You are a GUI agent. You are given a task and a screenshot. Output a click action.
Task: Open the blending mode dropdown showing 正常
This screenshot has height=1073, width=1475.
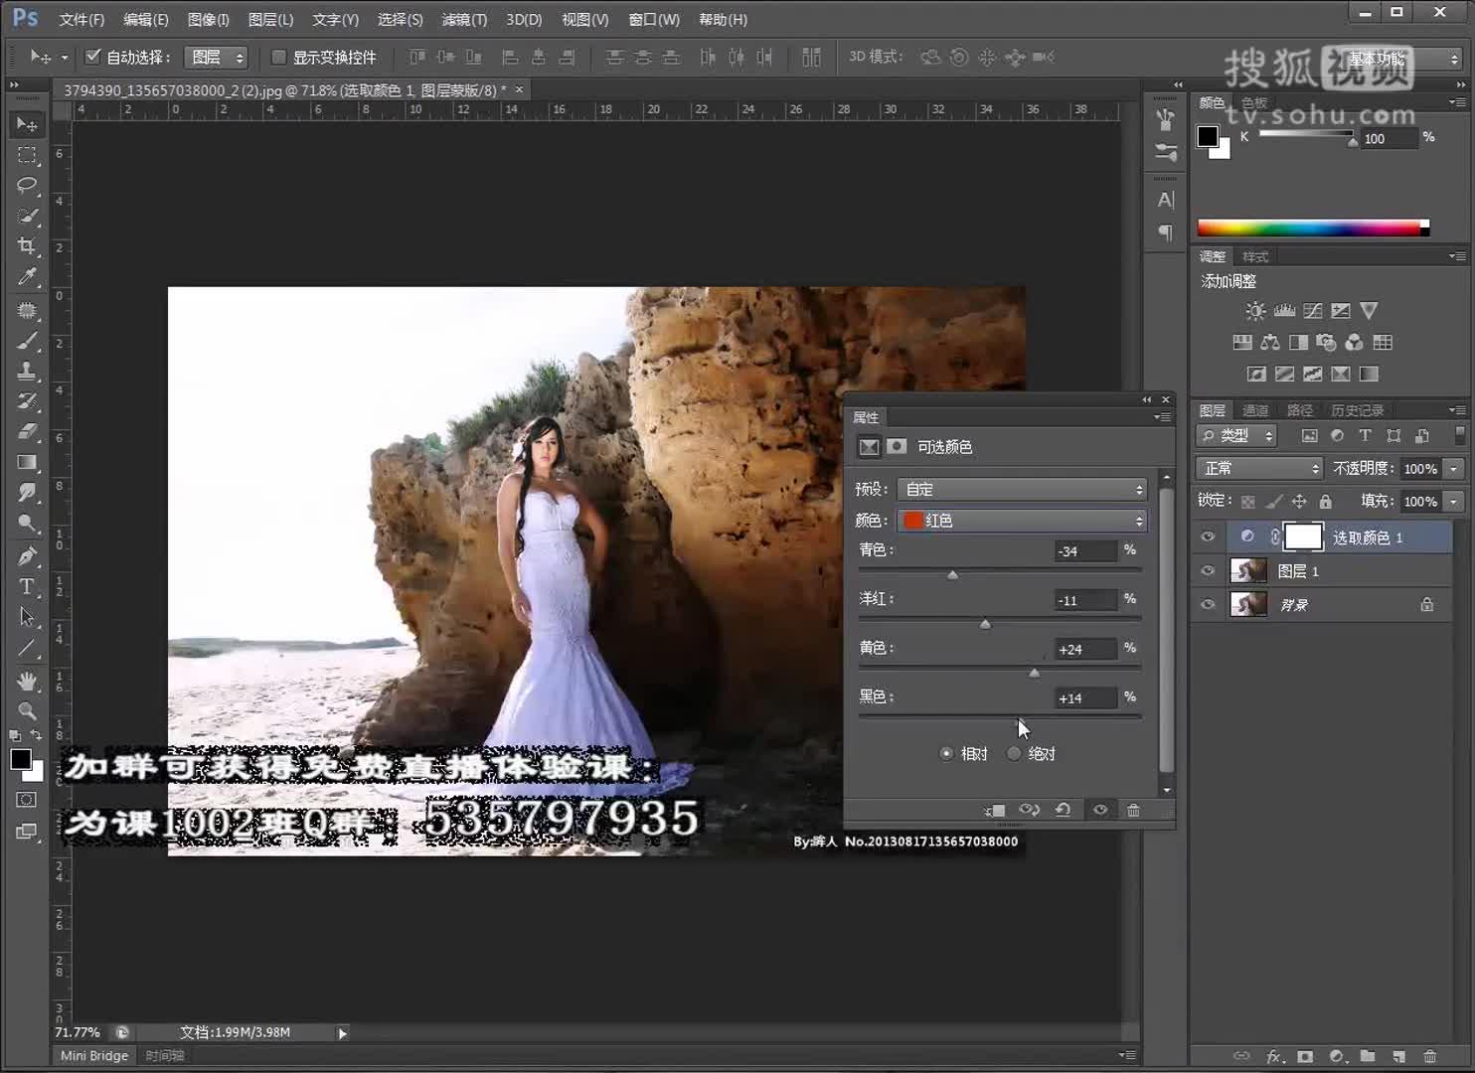tap(1257, 467)
